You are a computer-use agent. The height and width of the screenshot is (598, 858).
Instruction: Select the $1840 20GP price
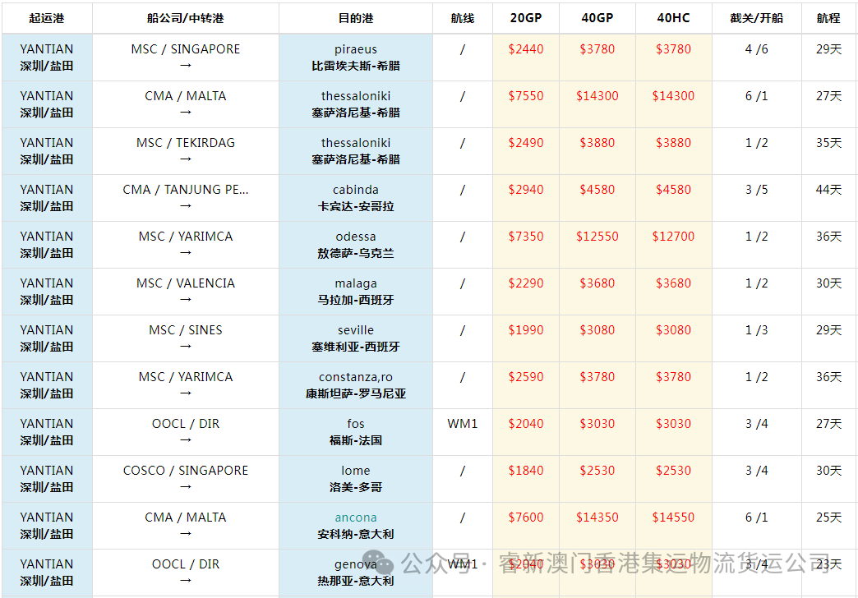pos(526,471)
